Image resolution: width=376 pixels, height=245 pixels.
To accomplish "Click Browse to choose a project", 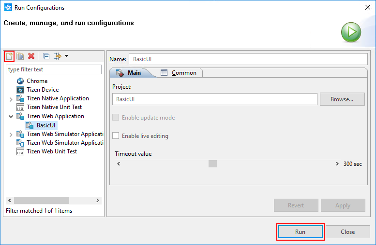I will (342, 99).
